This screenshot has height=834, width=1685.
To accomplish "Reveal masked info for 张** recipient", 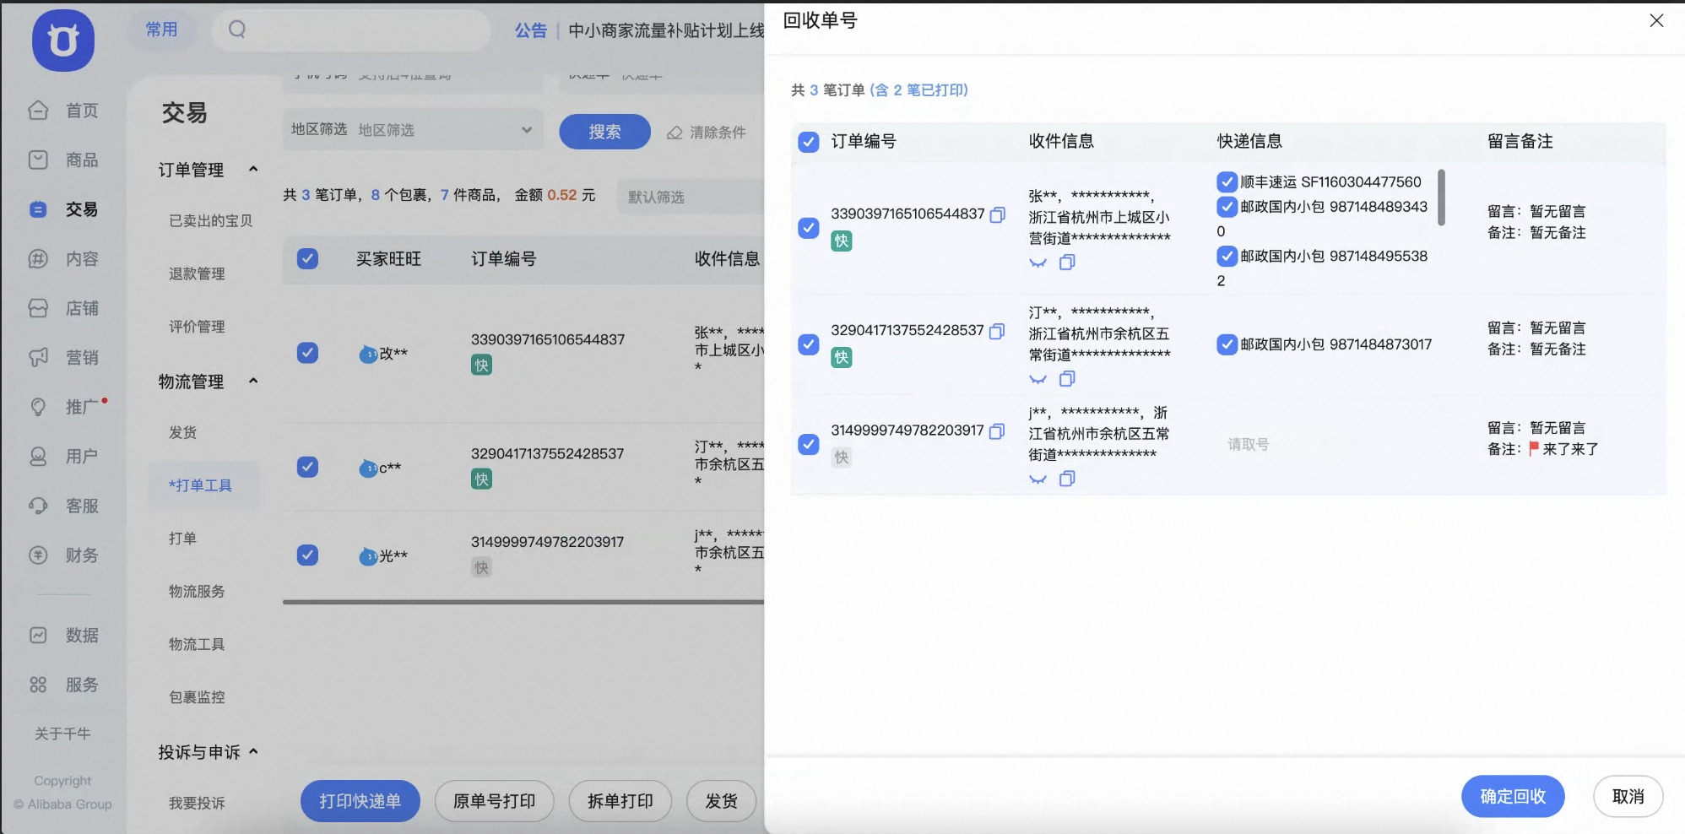I will (x=1038, y=263).
